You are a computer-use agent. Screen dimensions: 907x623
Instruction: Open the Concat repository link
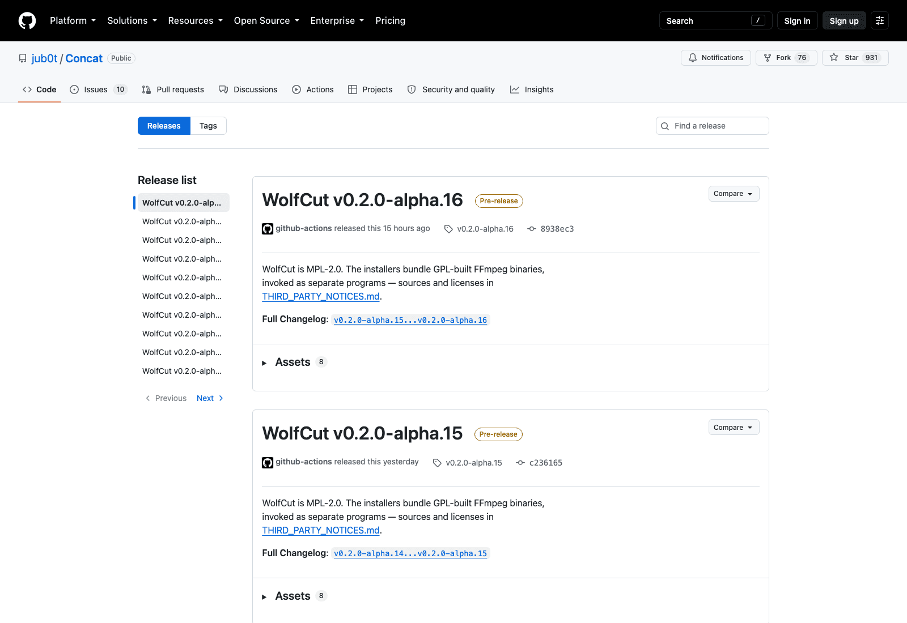(x=84, y=58)
